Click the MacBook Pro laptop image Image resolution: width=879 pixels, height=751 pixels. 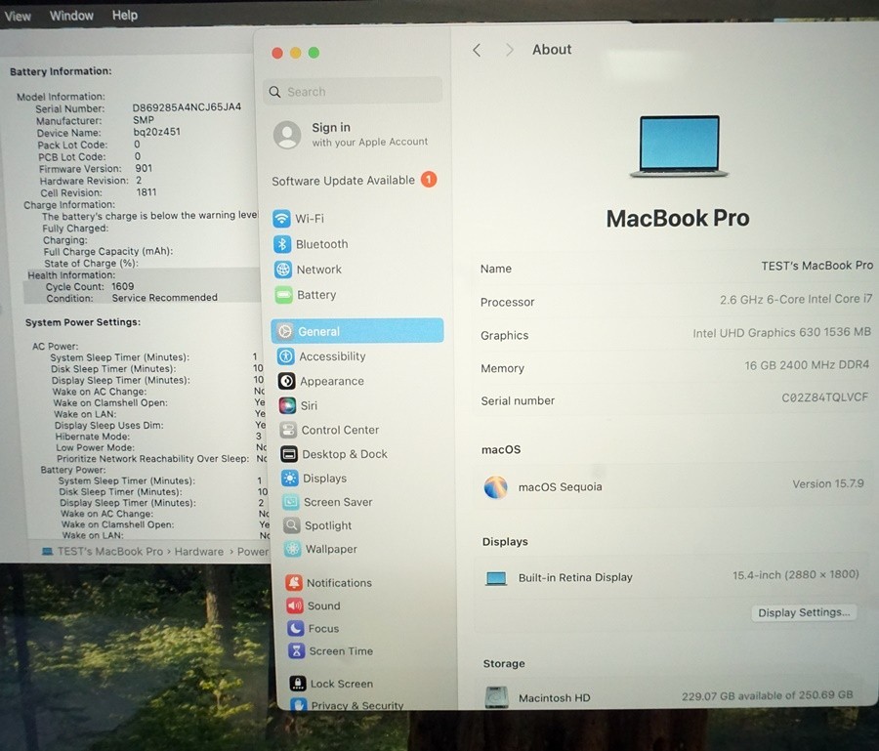point(679,146)
